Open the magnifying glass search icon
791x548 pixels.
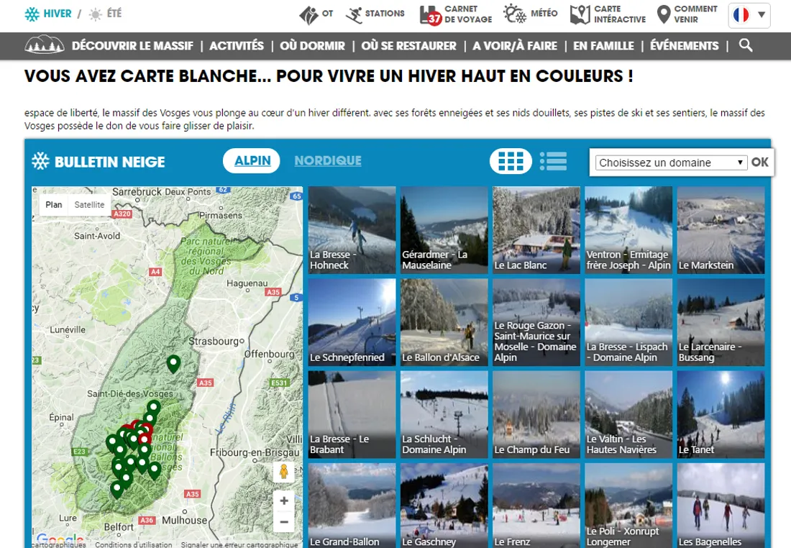(746, 45)
